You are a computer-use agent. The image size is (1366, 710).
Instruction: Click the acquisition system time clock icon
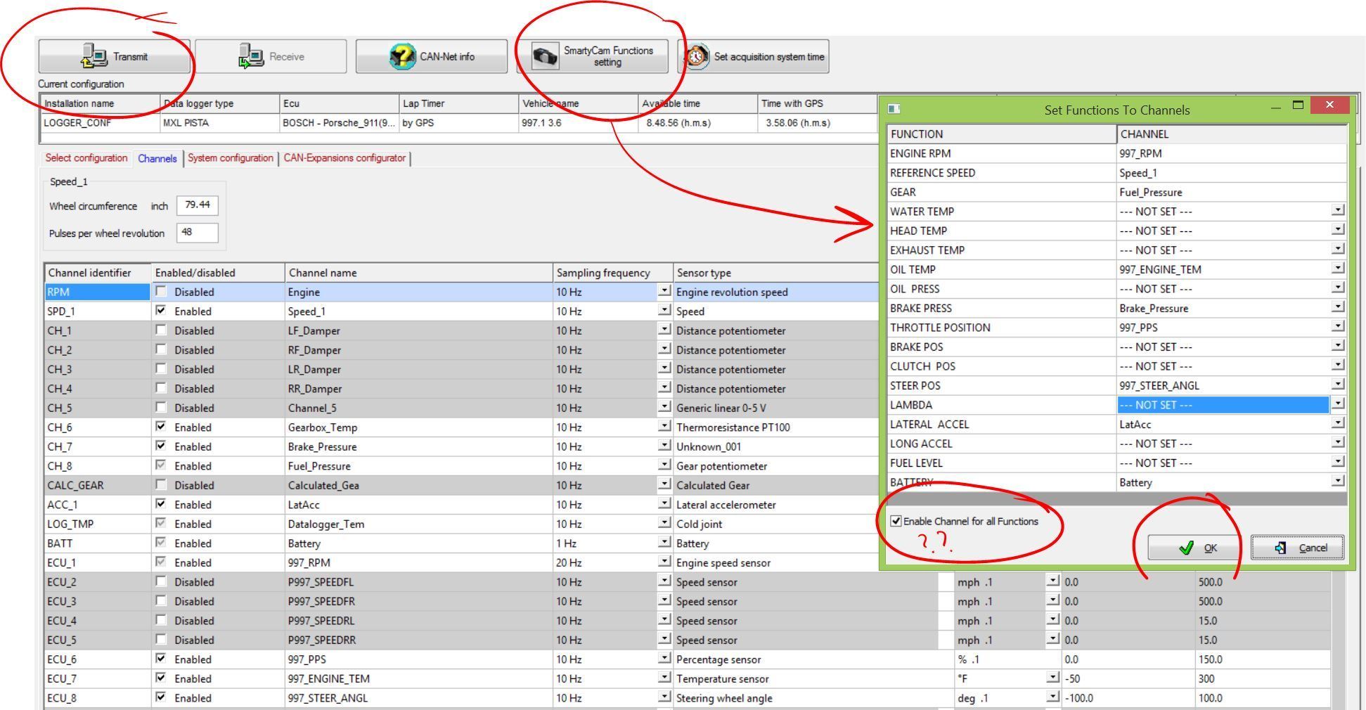tap(696, 56)
